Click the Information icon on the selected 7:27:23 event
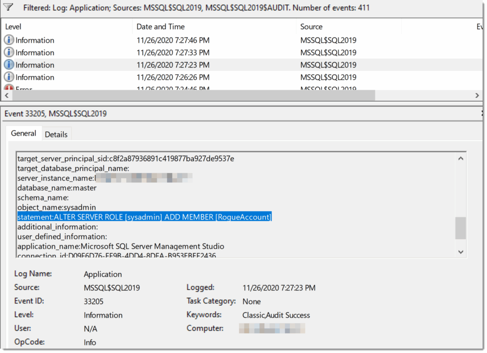Image resolution: width=487 pixels, height=353 pixels. click(9, 65)
